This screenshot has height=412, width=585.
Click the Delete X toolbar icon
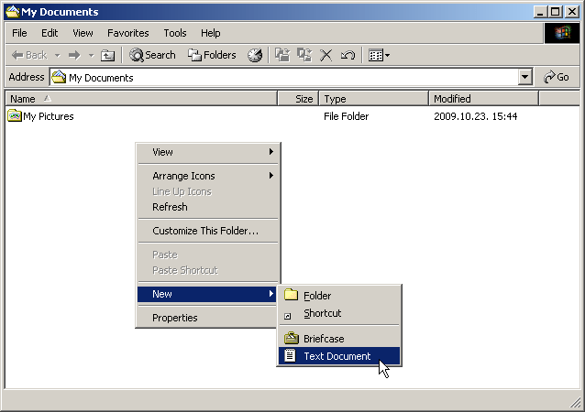coord(326,56)
